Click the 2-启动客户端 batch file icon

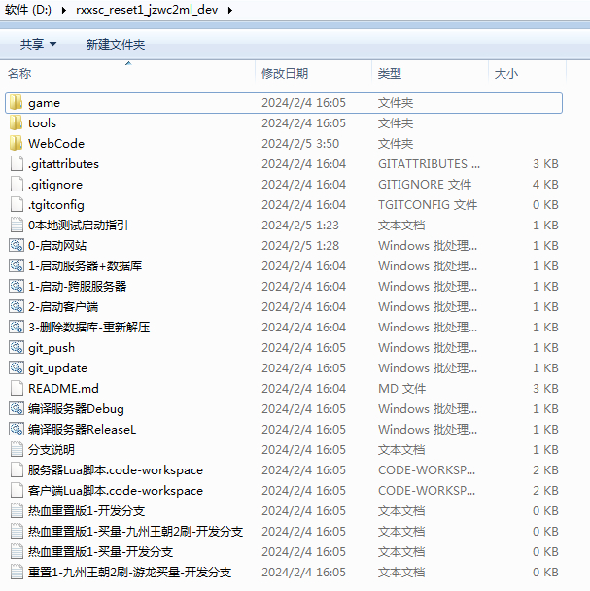pos(17,306)
